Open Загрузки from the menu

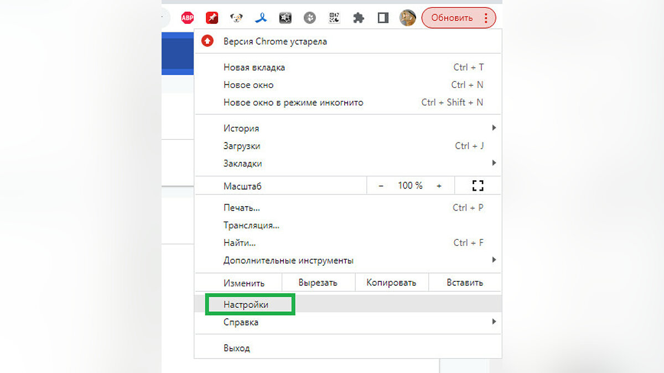click(x=242, y=146)
